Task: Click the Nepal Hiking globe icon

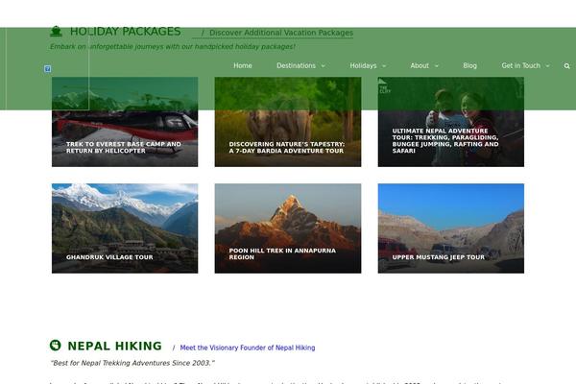Action: pyautogui.click(x=56, y=345)
